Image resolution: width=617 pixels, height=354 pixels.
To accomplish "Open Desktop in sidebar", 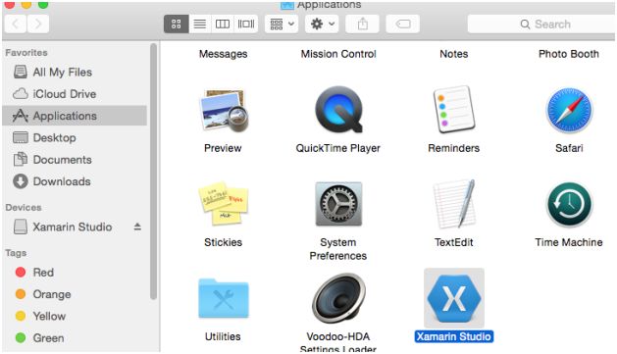I will click(75, 137).
